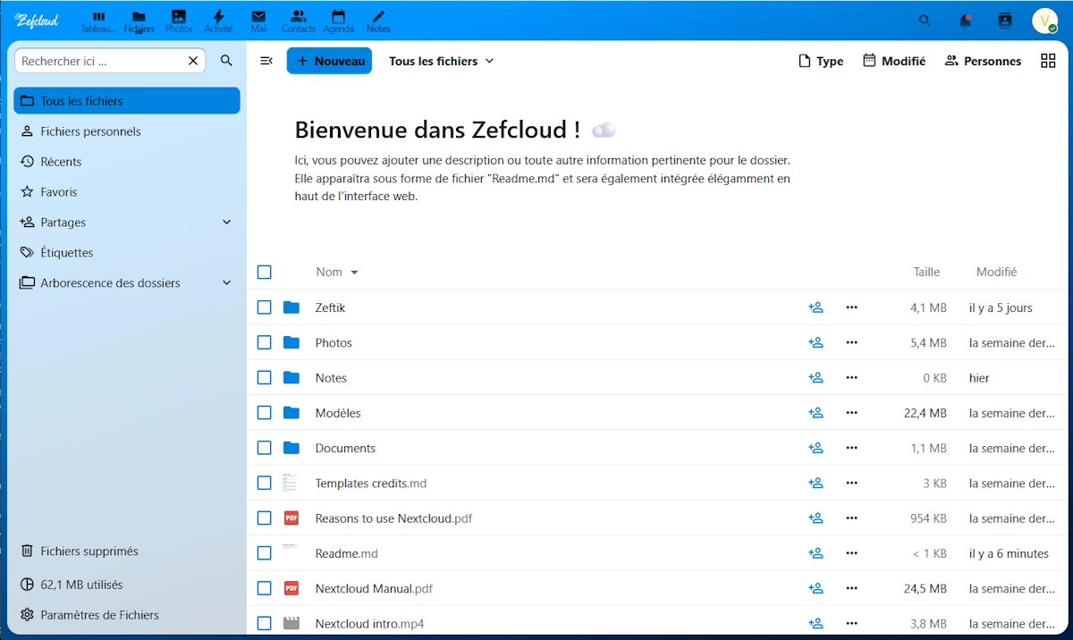The image size is (1073, 640).
Task: Open the Zeftik folder name
Action: tap(330, 307)
